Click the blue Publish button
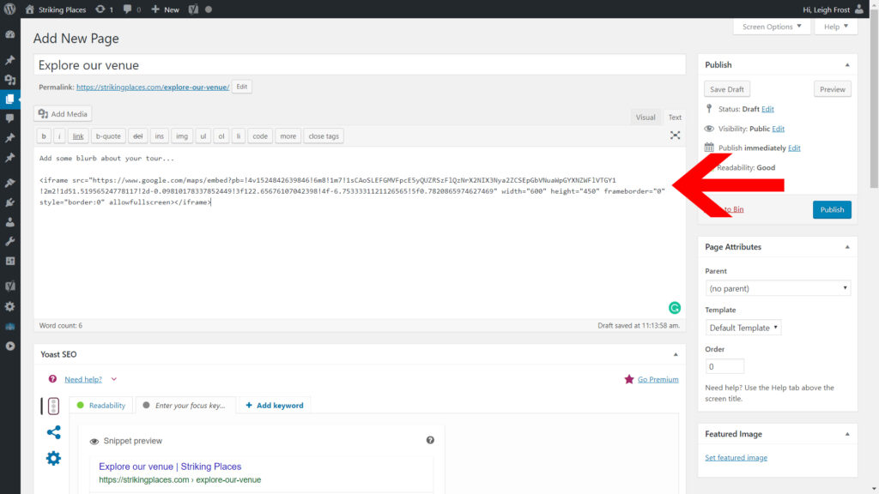This screenshot has width=879, height=494. point(831,209)
